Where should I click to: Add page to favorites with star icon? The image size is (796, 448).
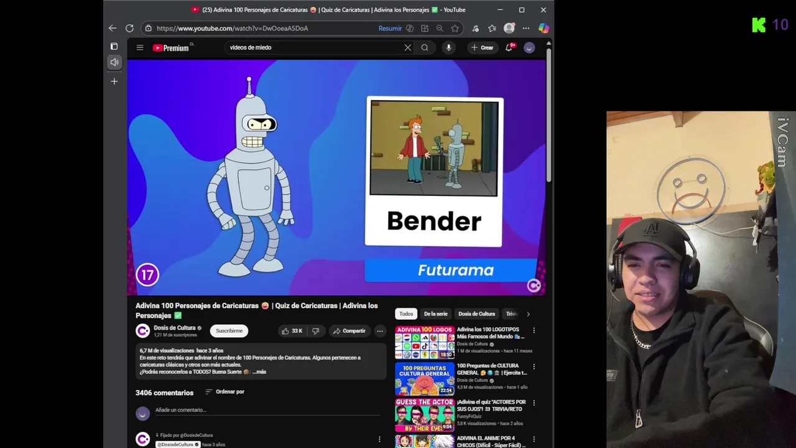pos(455,28)
